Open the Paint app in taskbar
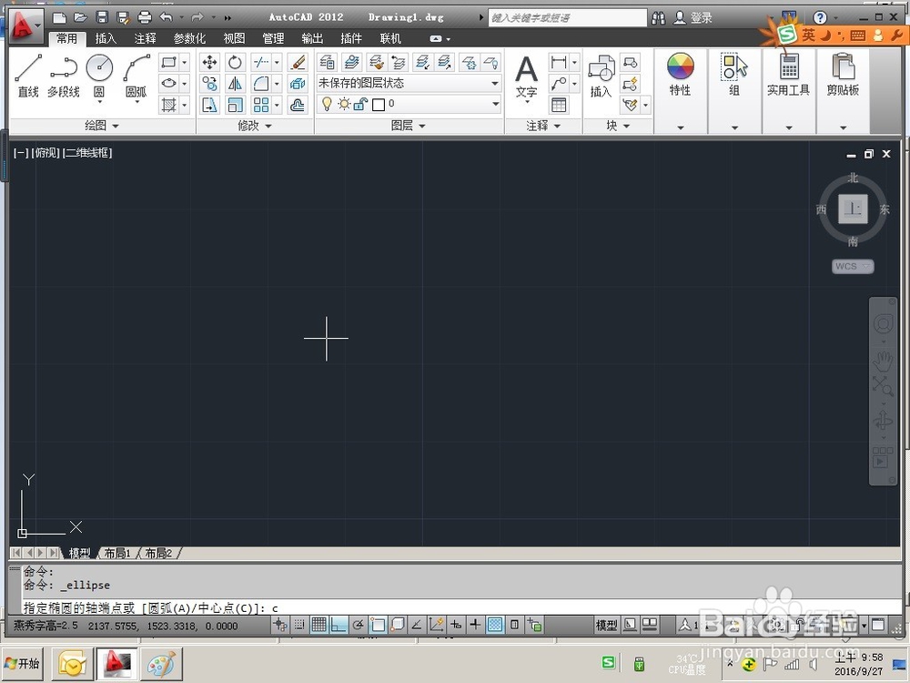The width and height of the screenshot is (910, 683). point(161,663)
